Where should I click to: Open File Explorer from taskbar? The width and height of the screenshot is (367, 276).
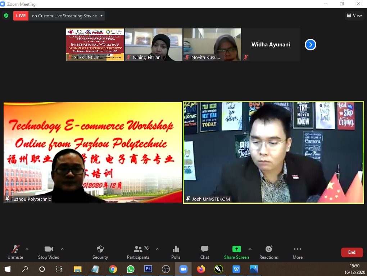point(77,269)
